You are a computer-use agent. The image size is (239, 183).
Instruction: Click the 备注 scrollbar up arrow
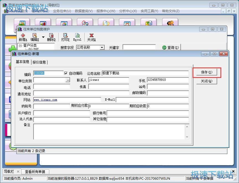tap(187, 127)
